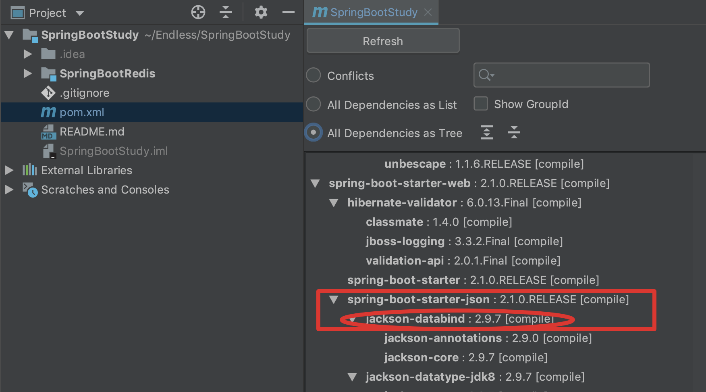Click the Scratches and Consoles icon
Viewport: 706px width, 392px height.
pyautogui.click(x=30, y=190)
